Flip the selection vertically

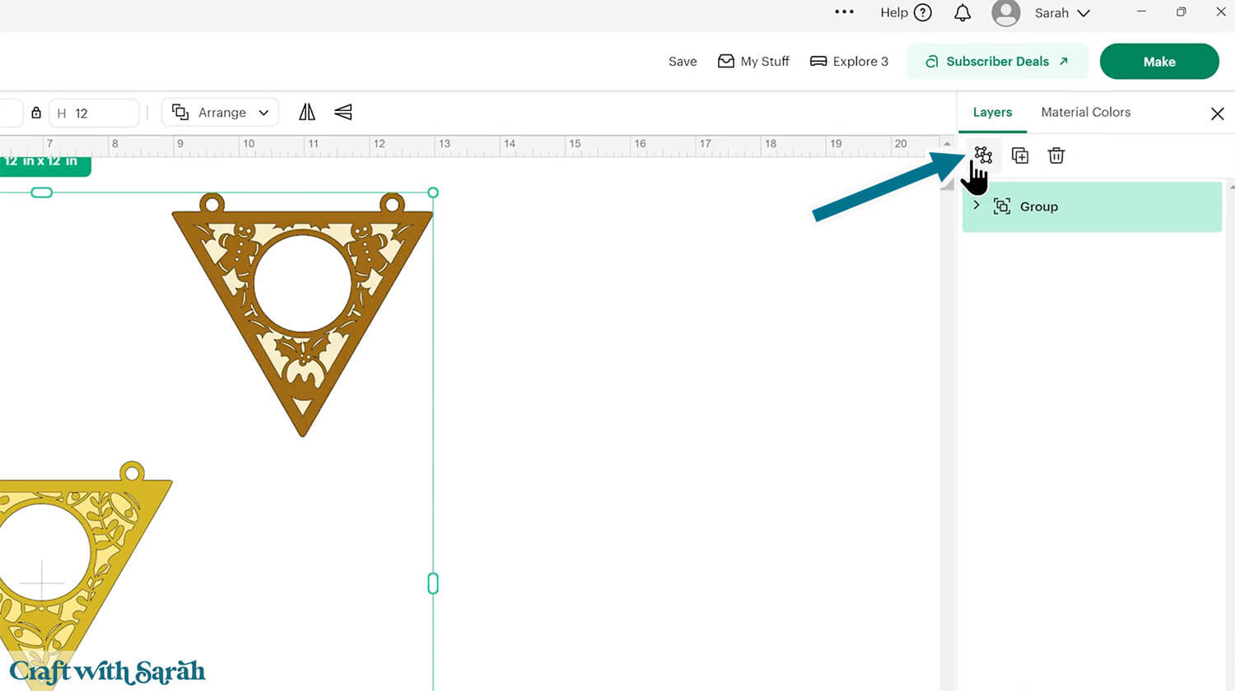[x=343, y=112]
